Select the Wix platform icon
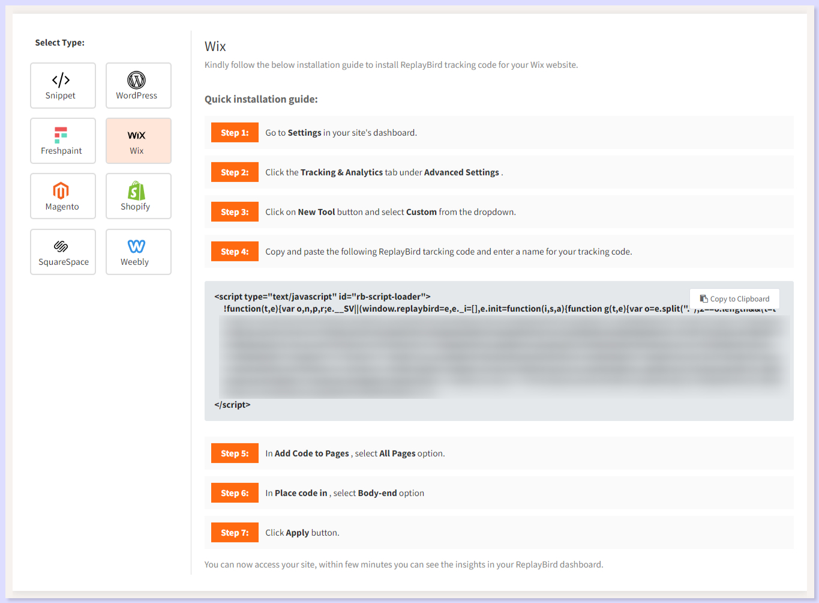 (138, 141)
